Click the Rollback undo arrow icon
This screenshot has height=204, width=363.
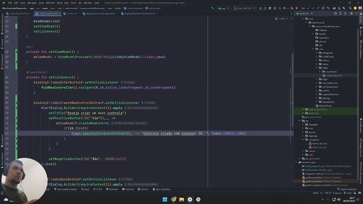tap(328, 8)
